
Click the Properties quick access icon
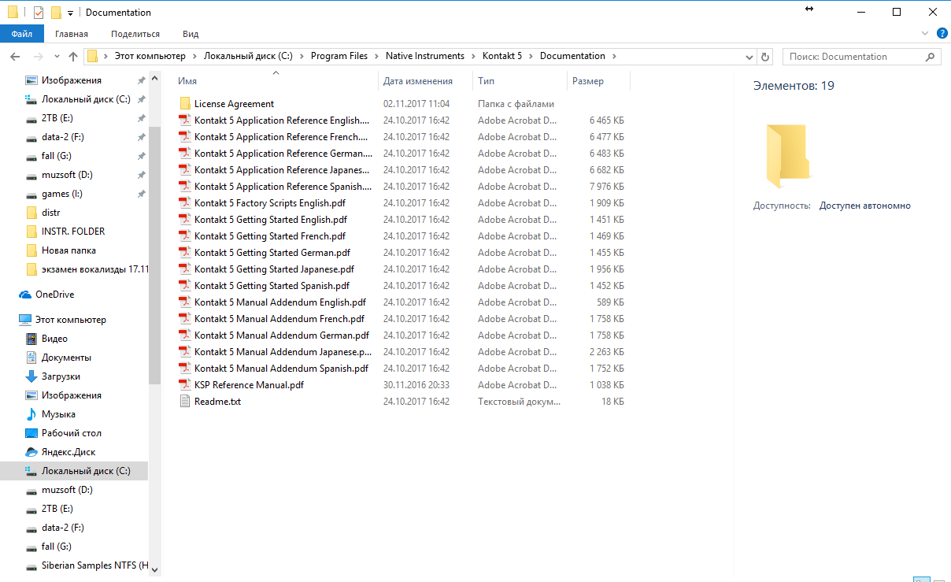(39, 13)
